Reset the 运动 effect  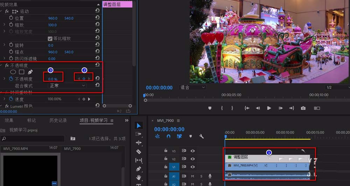click(97, 10)
